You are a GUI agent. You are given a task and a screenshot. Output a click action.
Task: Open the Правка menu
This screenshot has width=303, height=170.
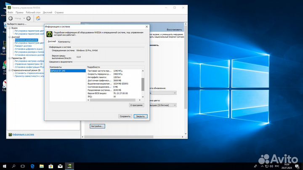point(19,12)
